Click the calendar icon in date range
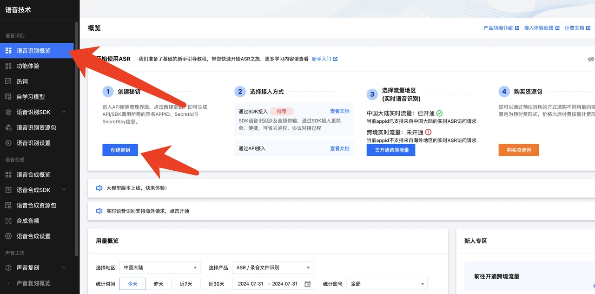 pos(307,284)
